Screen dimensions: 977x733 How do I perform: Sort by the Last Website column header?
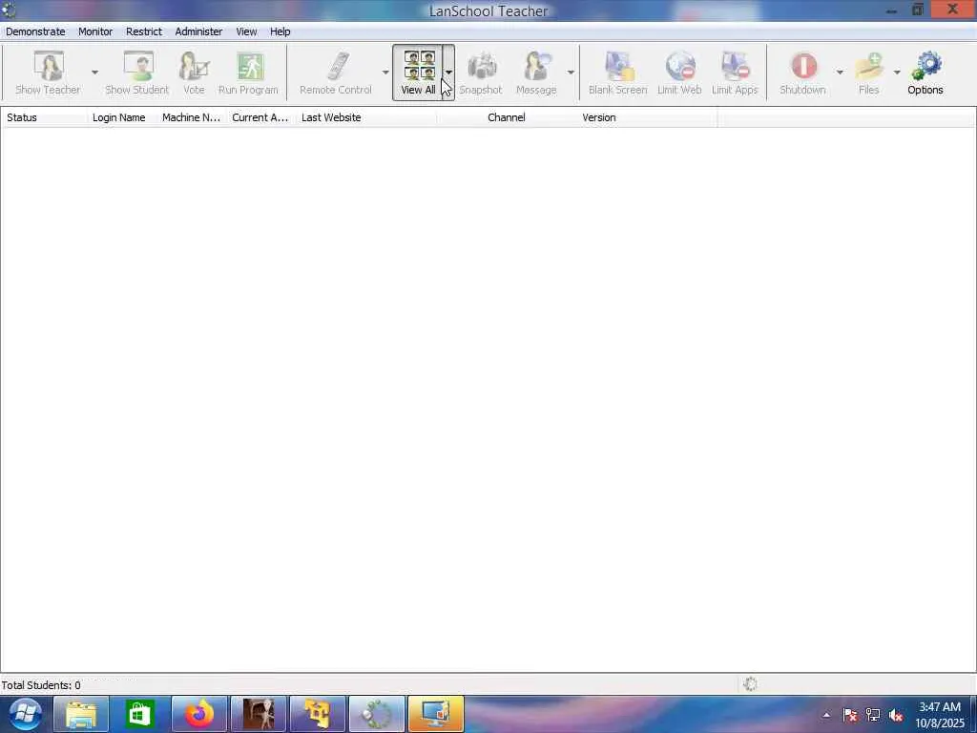pyautogui.click(x=366, y=117)
